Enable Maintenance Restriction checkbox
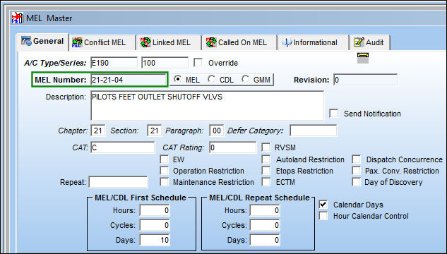The image size is (447, 254). click(x=165, y=181)
